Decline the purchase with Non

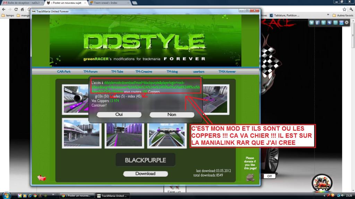pyautogui.click(x=172, y=115)
